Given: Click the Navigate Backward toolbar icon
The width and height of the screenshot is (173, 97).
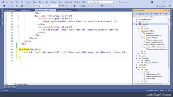Looking at the screenshot, I should pos(4,6).
